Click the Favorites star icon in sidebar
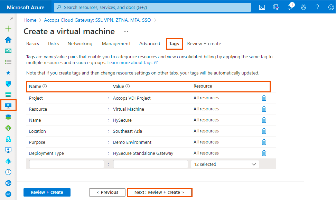The width and height of the screenshot is (336, 200). tap(8, 73)
